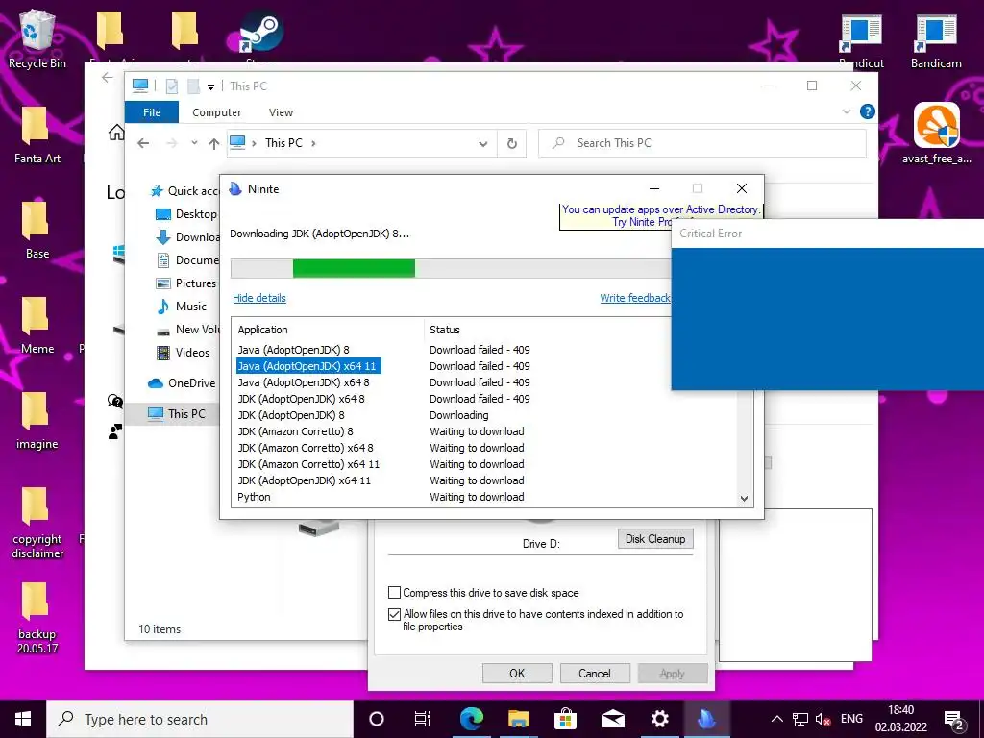Expand the address bar history dropdown

[483, 144]
